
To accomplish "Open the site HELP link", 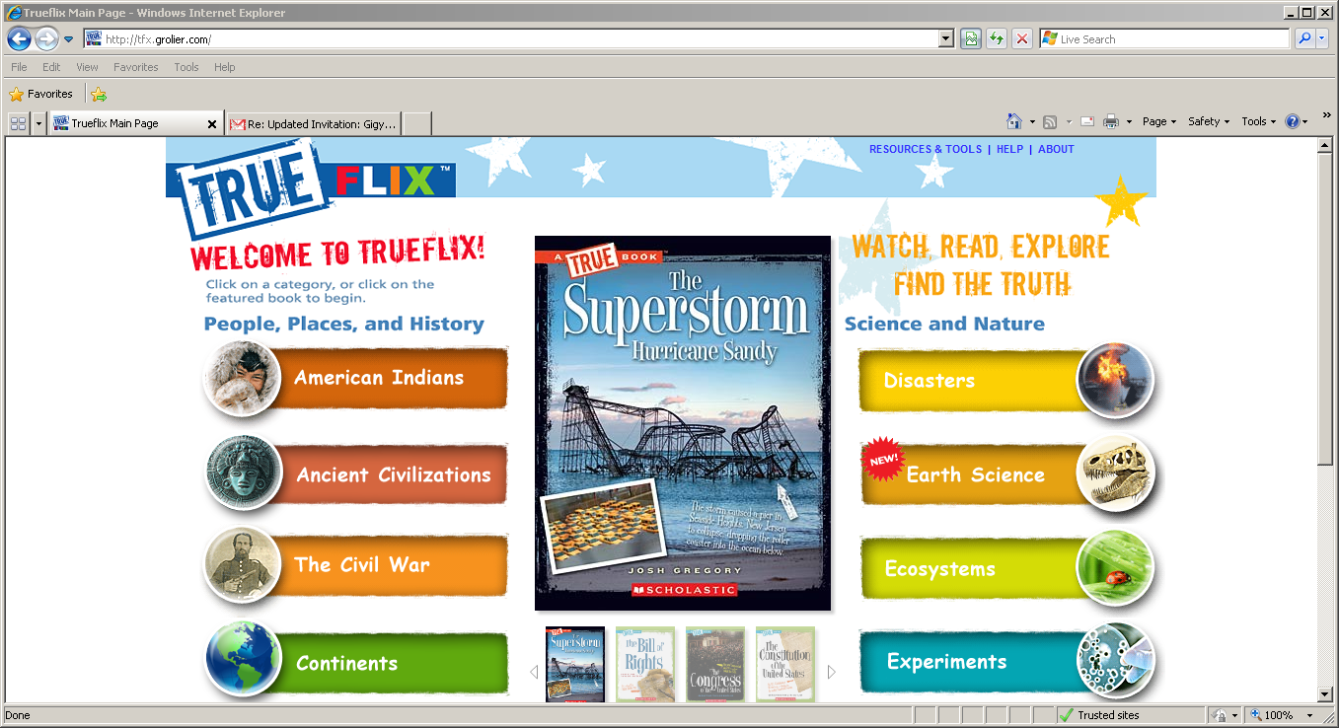I will (x=1010, y=150).
